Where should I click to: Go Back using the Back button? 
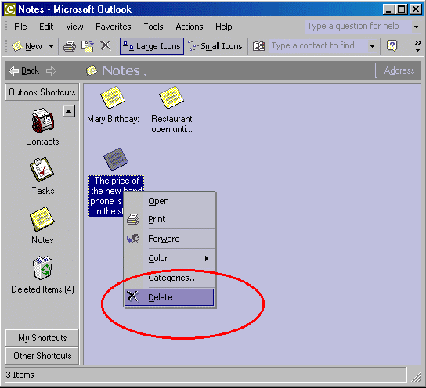click(24, 71)
